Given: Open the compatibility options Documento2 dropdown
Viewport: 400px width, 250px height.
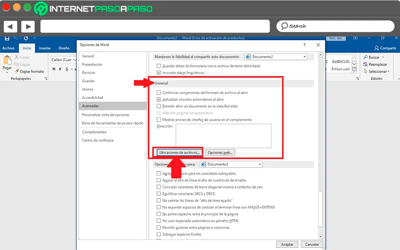Looking at the screenshot, I should pyautogui.click(x=231, y=164).
